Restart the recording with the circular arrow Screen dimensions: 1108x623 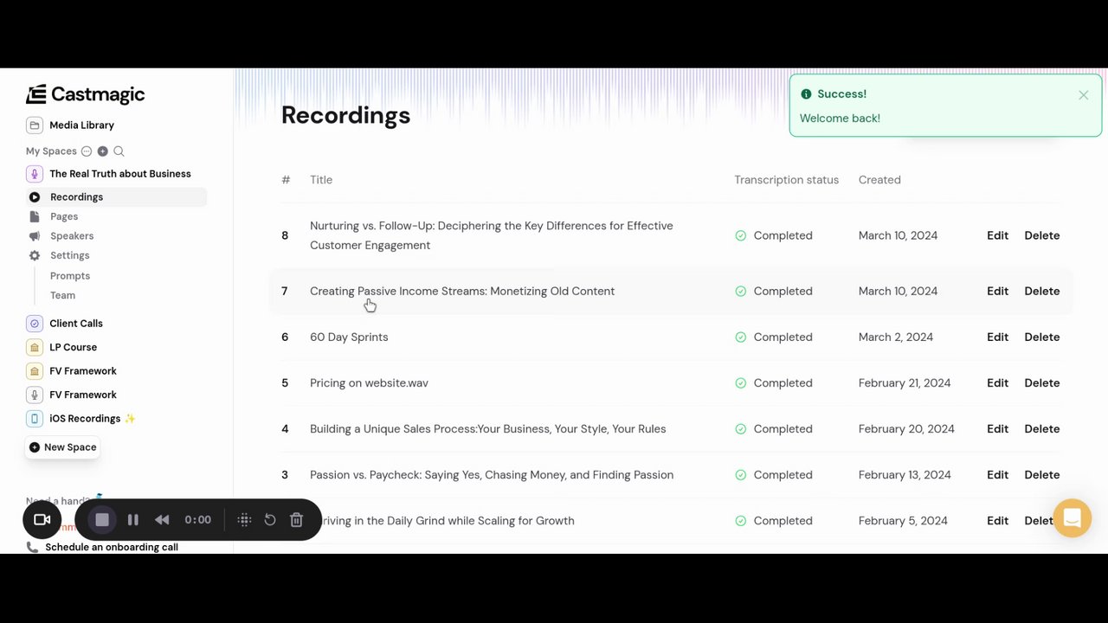coord(270,520)
